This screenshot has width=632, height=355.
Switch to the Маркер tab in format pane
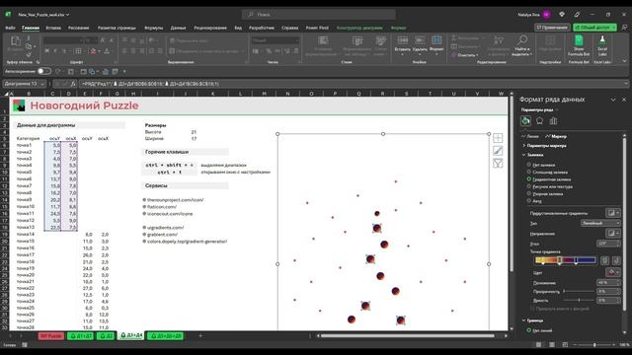[556, 136]
